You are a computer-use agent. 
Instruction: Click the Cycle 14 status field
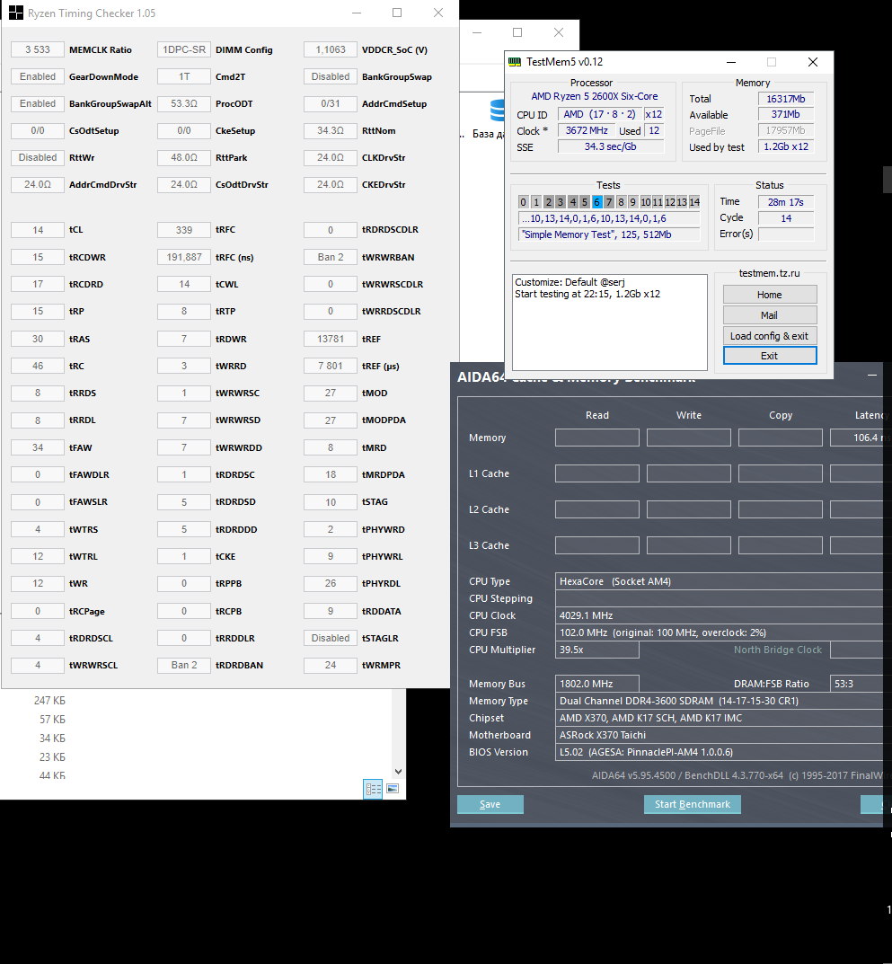pyautogui.click(x=786, y=218)
